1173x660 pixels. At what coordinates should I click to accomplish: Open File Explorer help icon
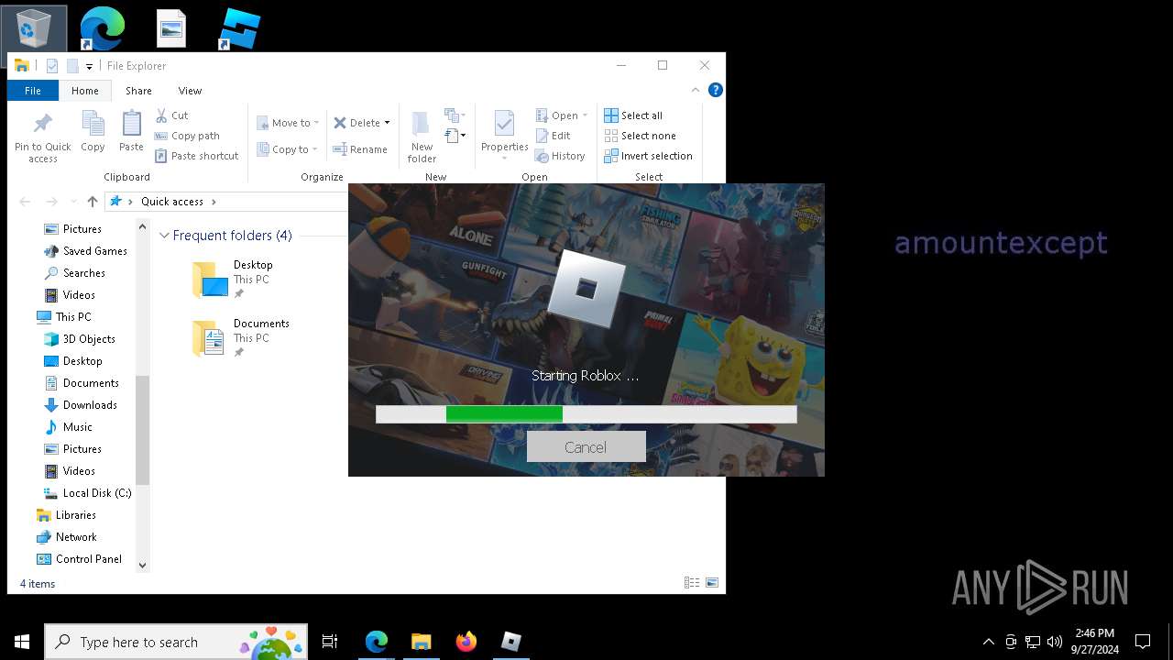(716, 90)
